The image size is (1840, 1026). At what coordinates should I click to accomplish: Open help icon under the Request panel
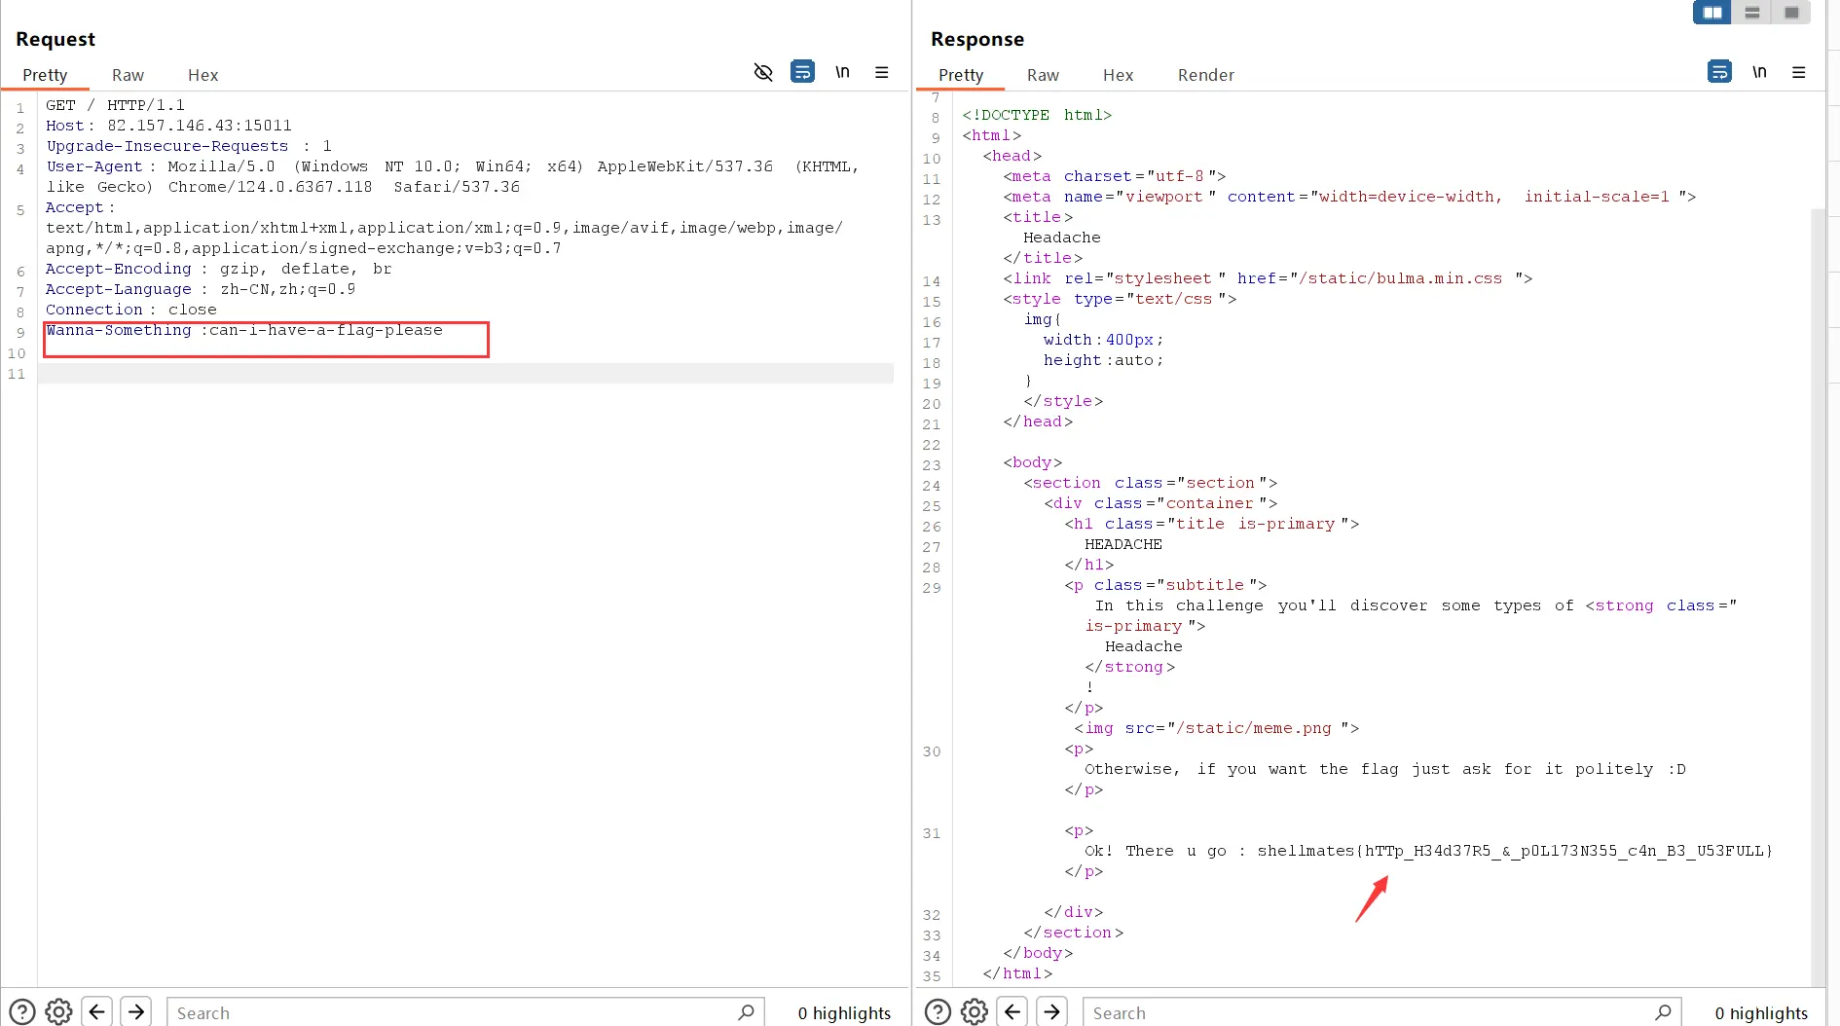pyautogui.click(x=22, y=1012)
